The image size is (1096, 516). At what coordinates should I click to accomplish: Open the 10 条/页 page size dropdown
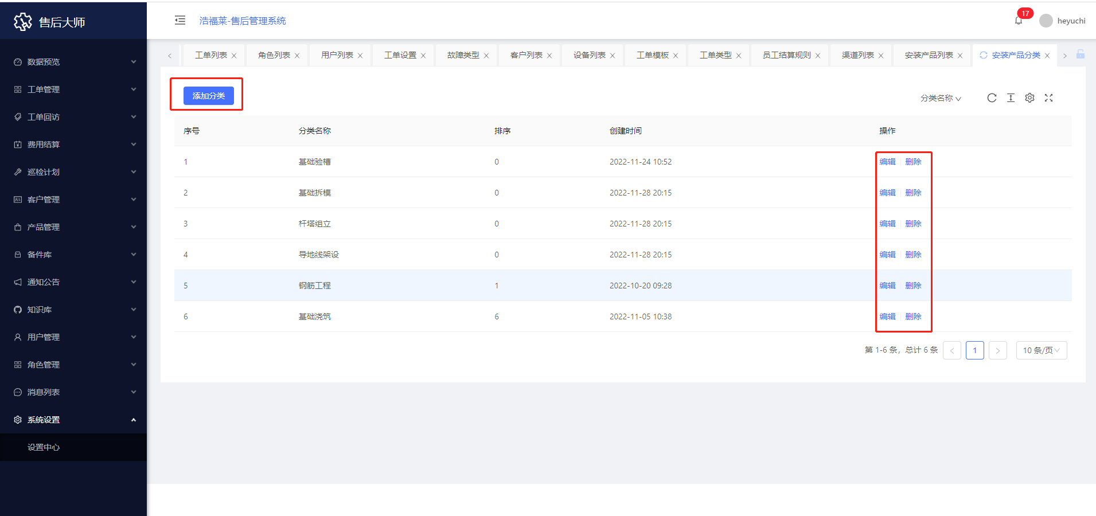1041,350
